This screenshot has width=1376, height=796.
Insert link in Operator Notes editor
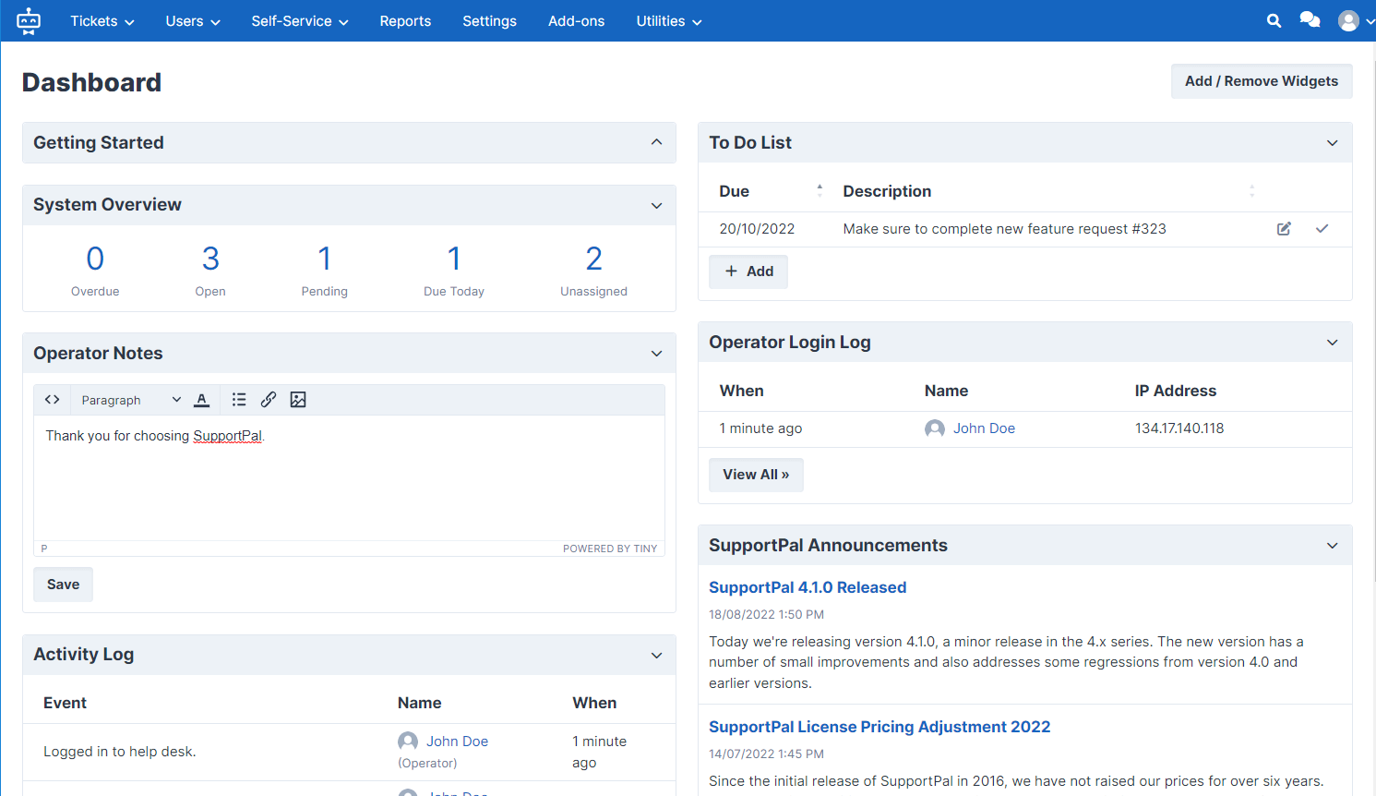click(269, 400)
